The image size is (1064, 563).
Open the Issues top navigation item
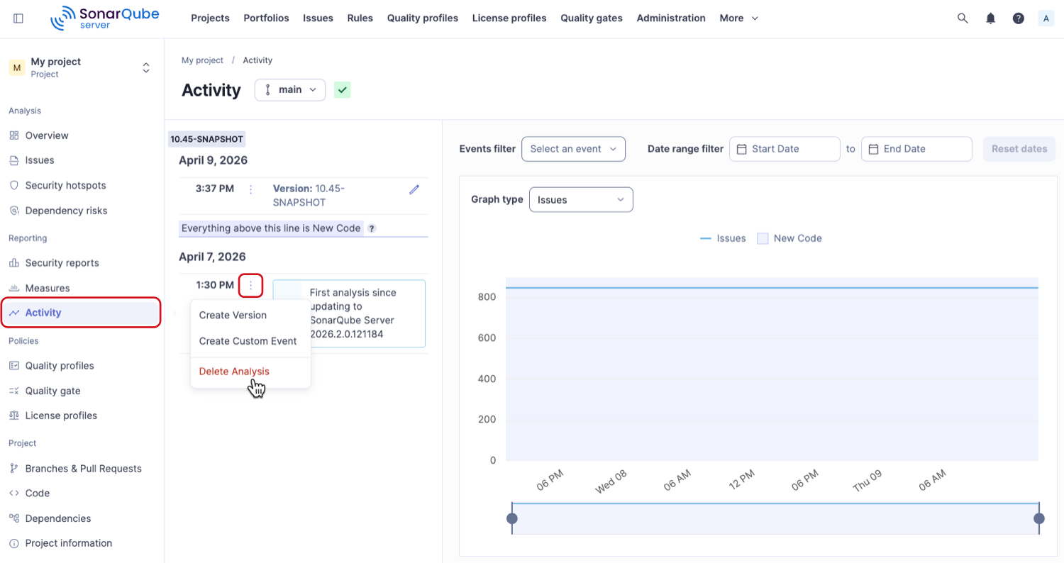pyautogui.click(x=318, y=18)
